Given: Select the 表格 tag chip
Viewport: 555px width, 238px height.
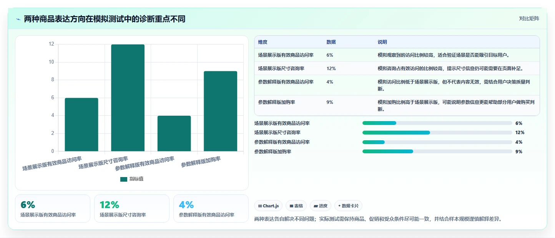Looking at the screenshot, I should pos(296,206).
